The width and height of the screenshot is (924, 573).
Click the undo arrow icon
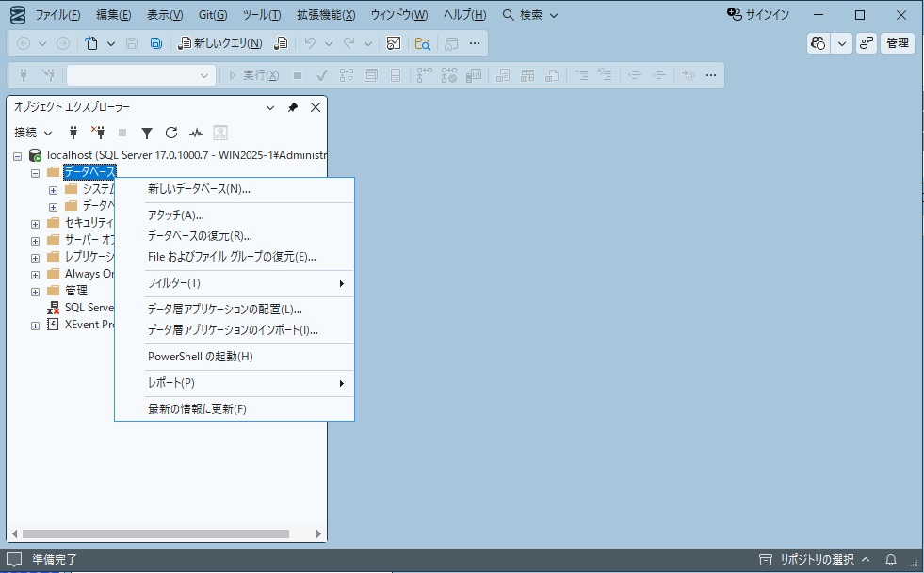311,43
